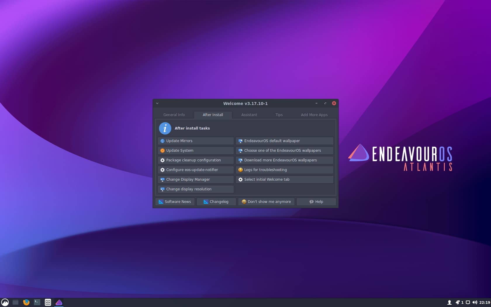Open Help in the Welcome window
The width and height of the screenshot is (491, 307).
(x=316, y=202)
